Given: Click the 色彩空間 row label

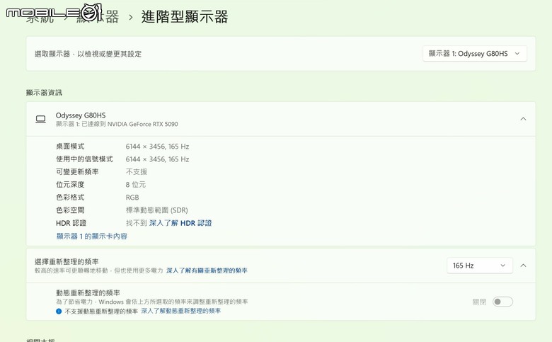Looking at the screenshot, I should pos(70,210).
